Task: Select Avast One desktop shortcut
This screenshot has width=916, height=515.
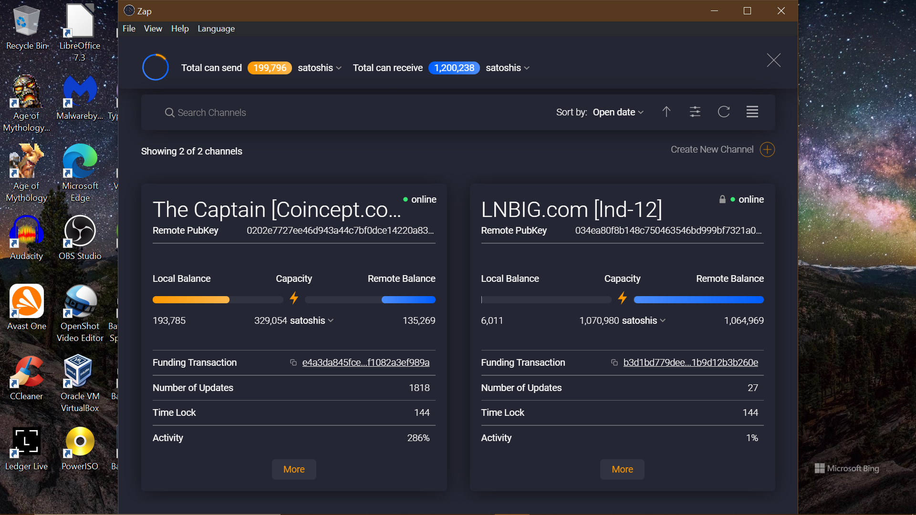Action: point(26,308)
